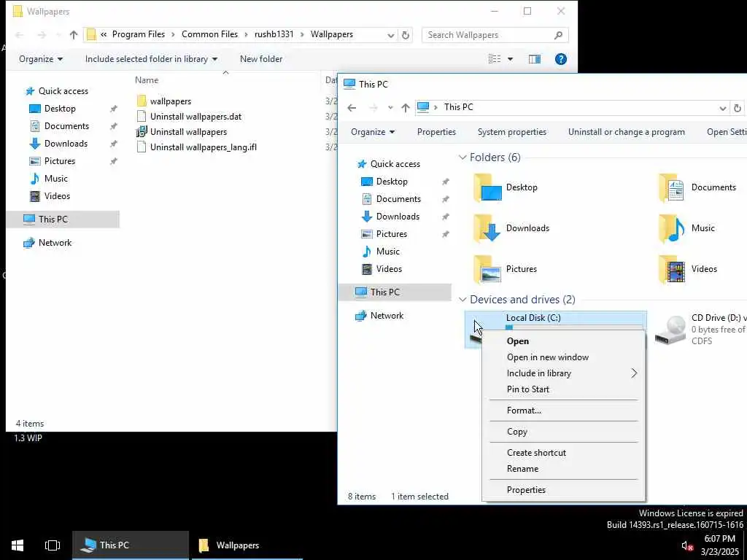Select Pictures in Wallpapers navigation pane
The image size is (747, 560).
(60, 161)
